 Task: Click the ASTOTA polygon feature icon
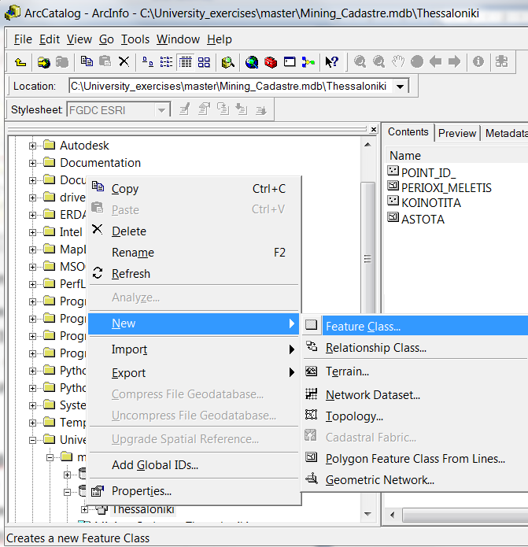[393, 217]
